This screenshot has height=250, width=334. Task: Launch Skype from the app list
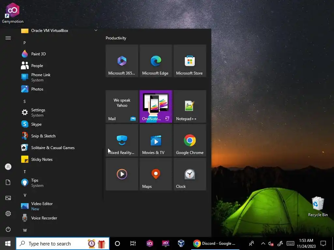(60, 124)
